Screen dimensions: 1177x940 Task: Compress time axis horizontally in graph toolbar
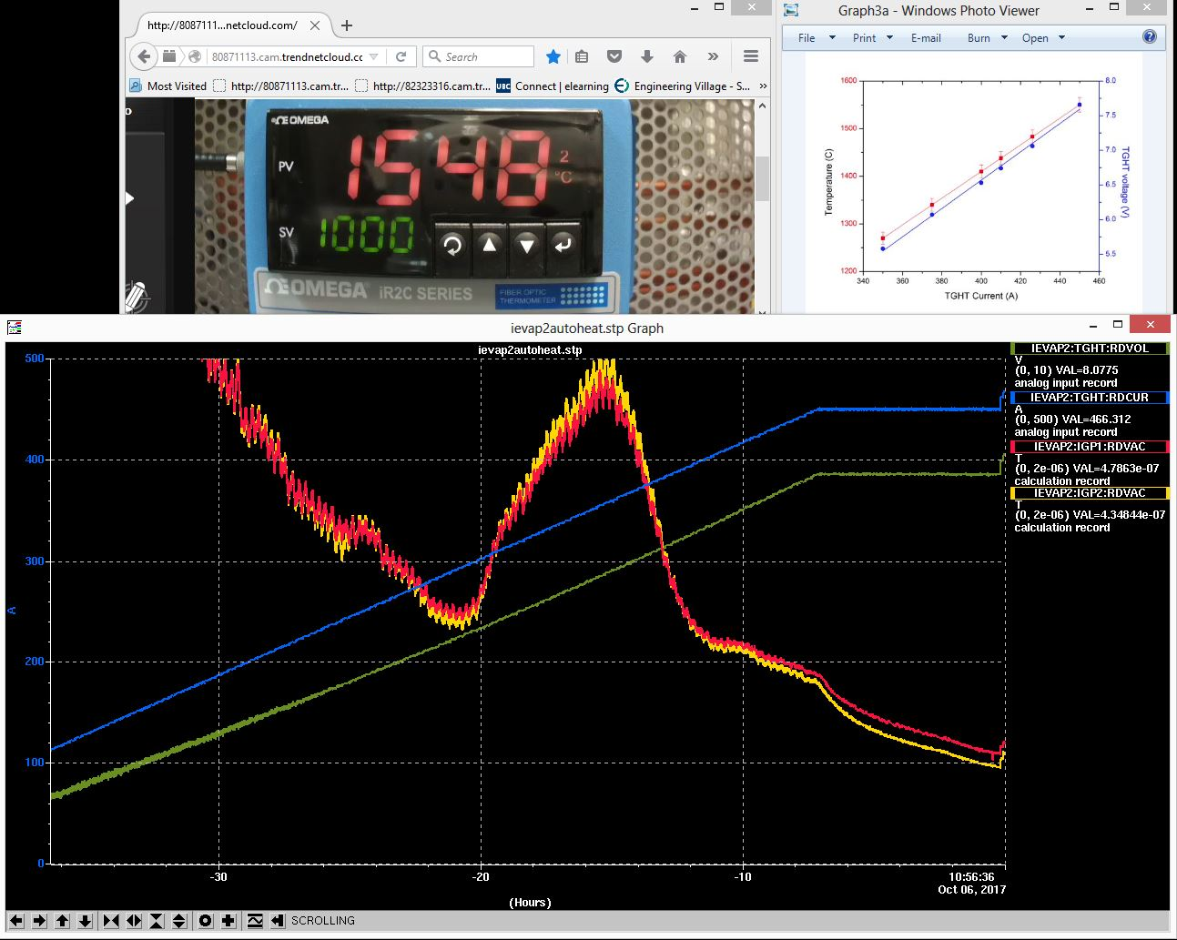111,921
